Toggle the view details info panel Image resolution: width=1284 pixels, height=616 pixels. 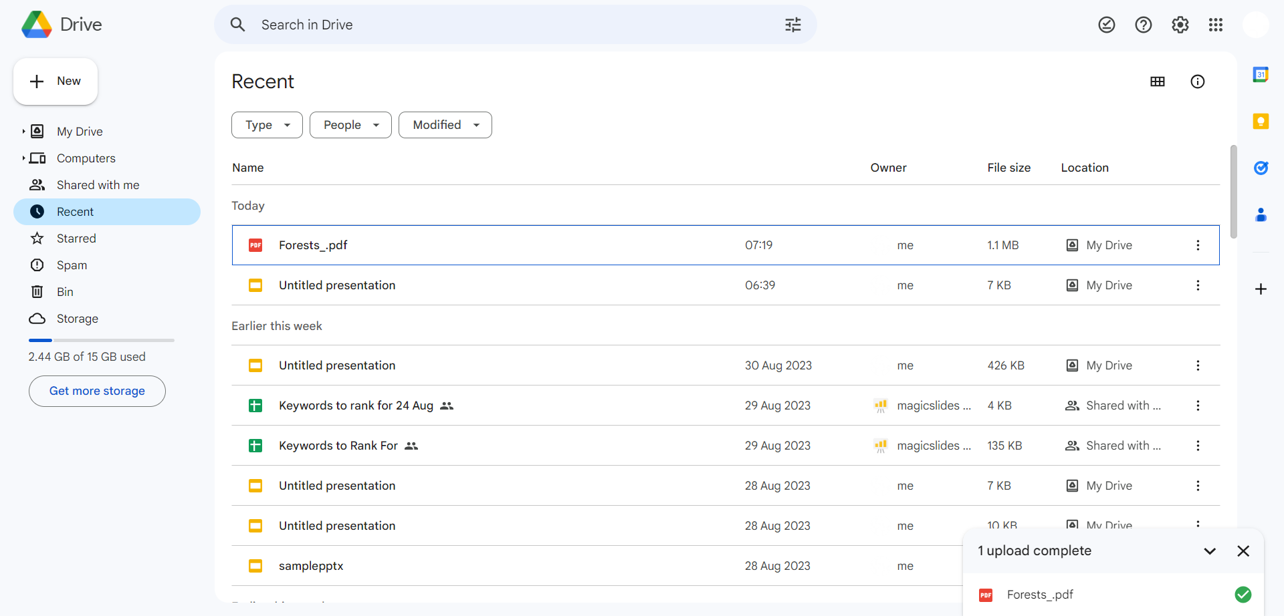[x=1197, y=82]
